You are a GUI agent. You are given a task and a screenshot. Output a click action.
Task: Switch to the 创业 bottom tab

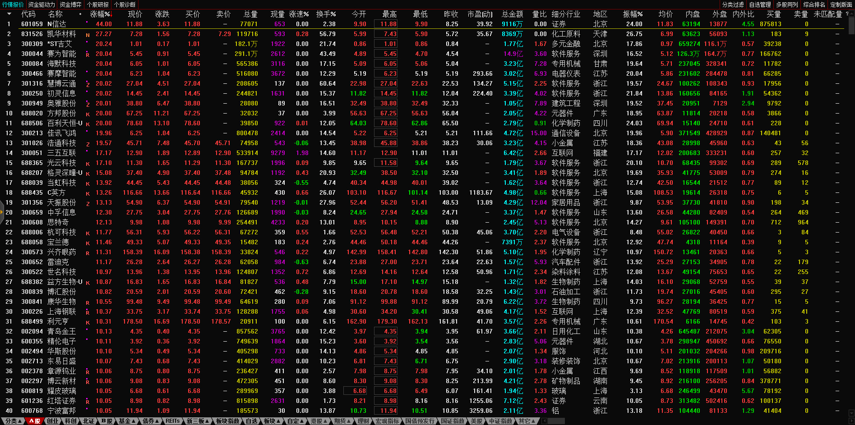coord(52,421)
